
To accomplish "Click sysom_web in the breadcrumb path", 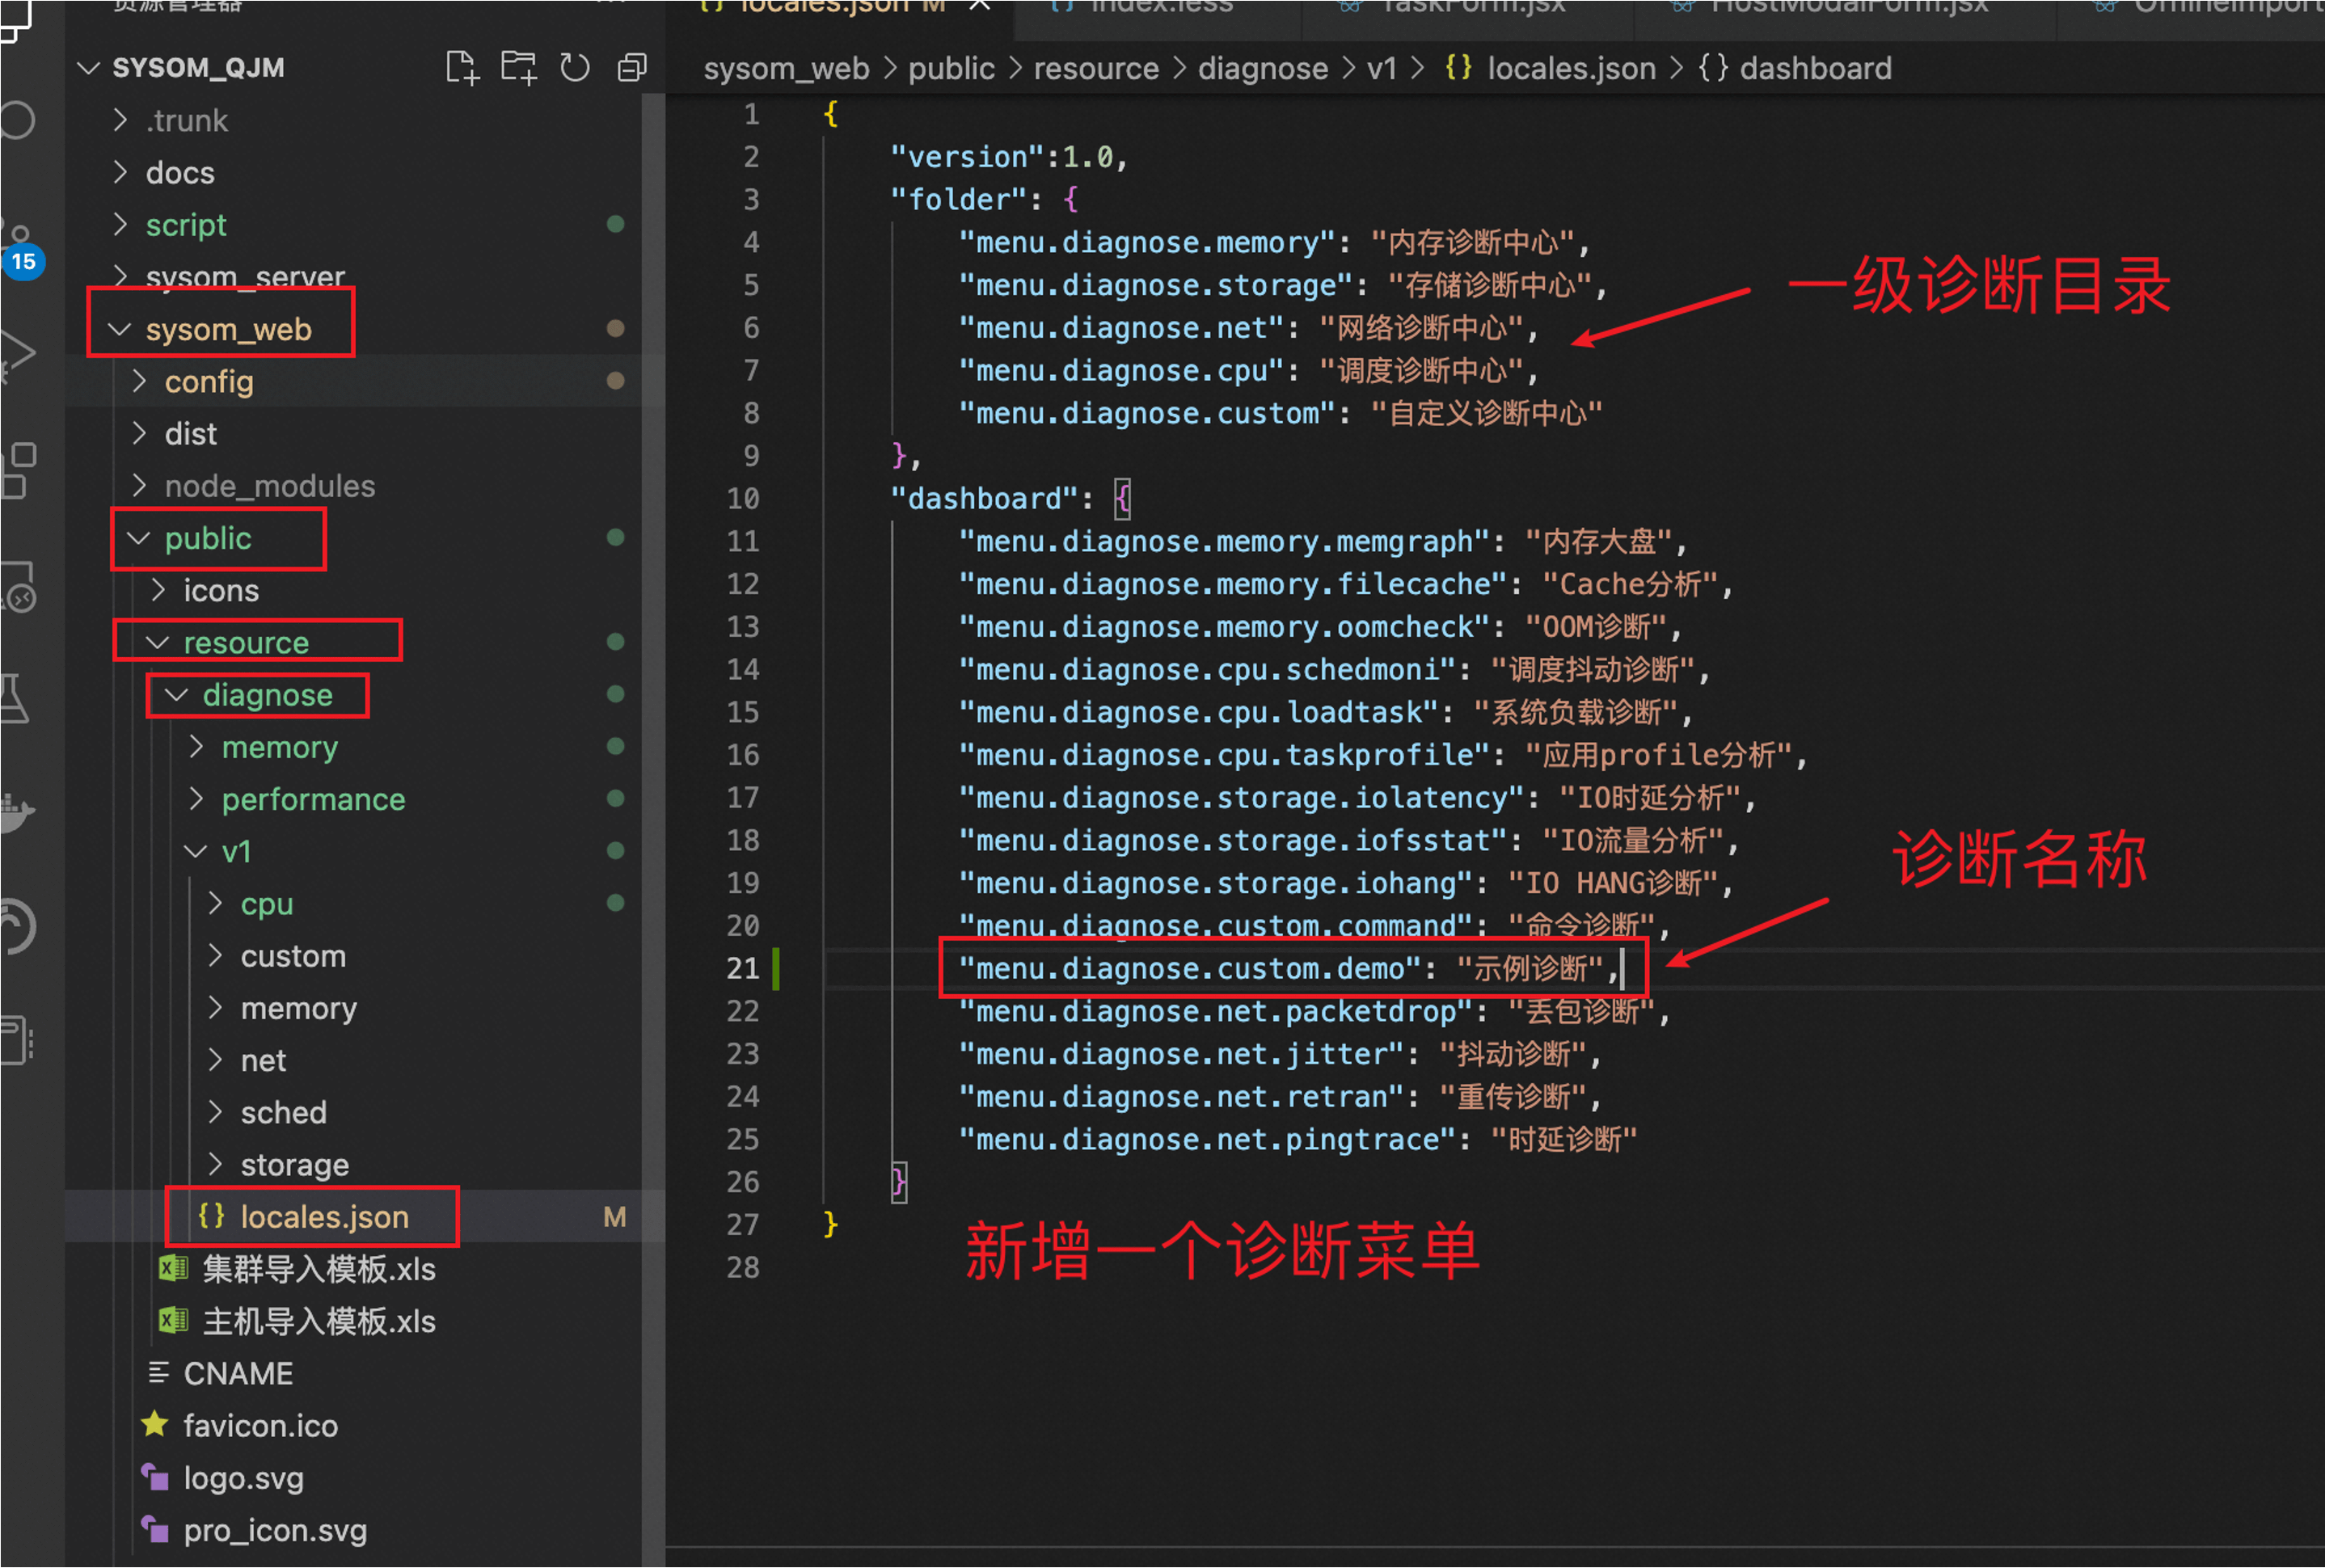I will [786, 69].
